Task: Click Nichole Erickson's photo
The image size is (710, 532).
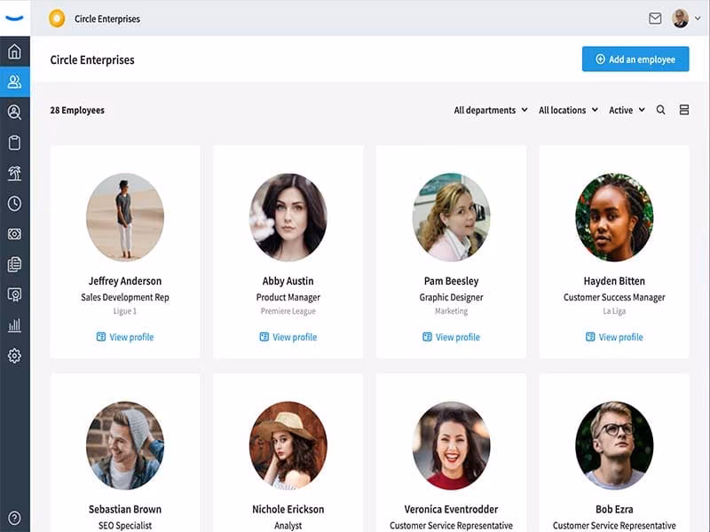Action: [288, 446]
